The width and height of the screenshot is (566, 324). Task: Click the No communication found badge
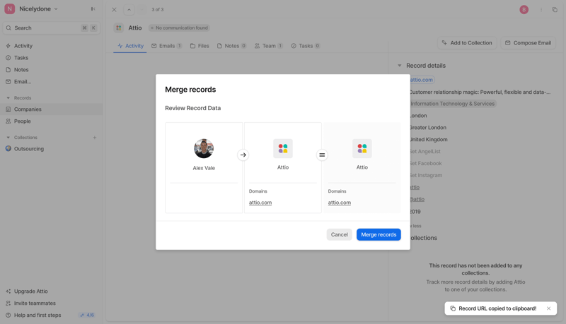click(x=179, y=28)
